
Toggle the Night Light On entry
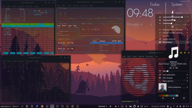pos(173,81)
